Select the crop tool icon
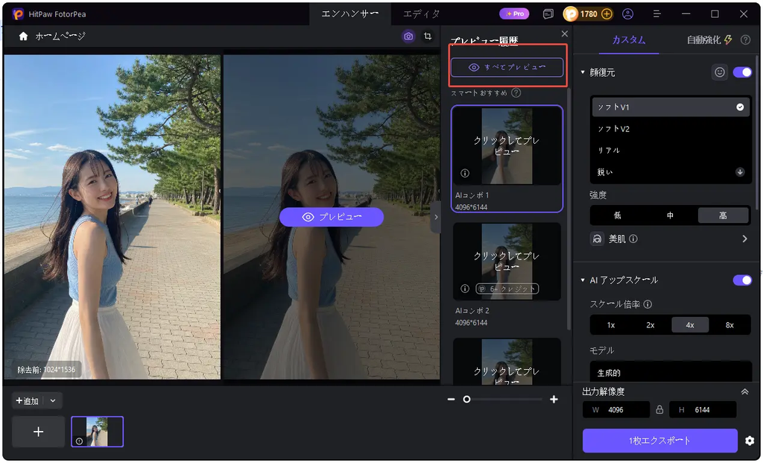 tap(428, 37)
